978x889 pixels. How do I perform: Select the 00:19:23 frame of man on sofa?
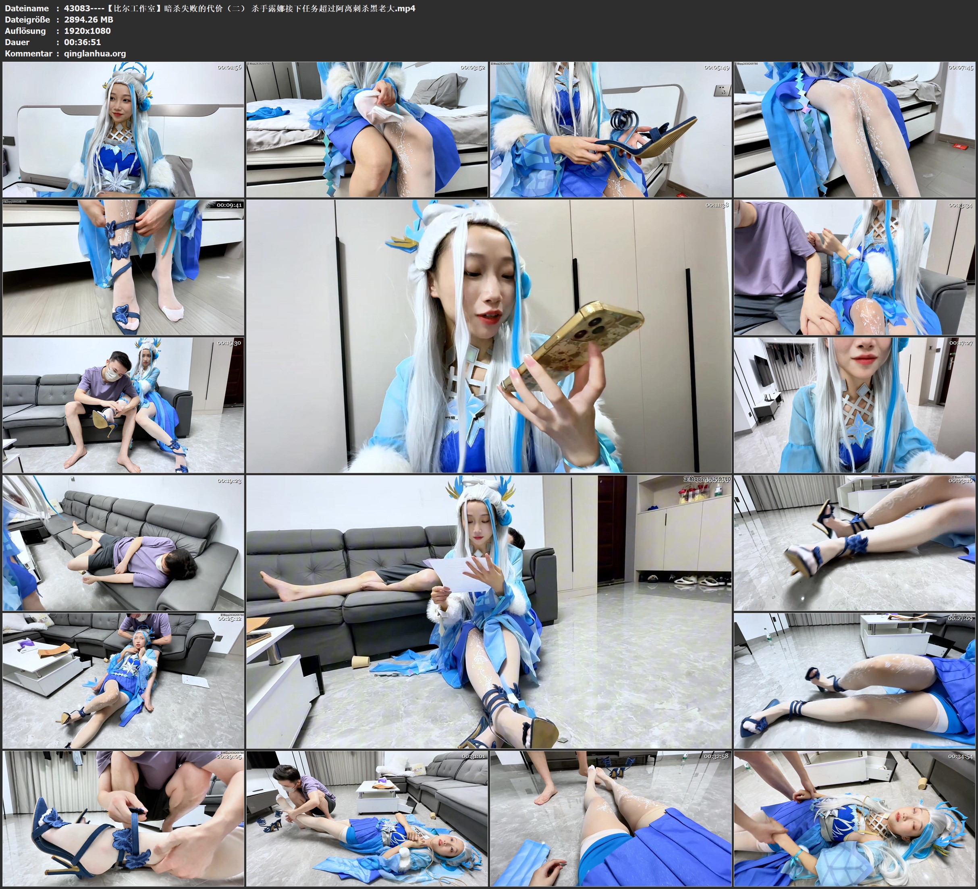coord(123,542)
